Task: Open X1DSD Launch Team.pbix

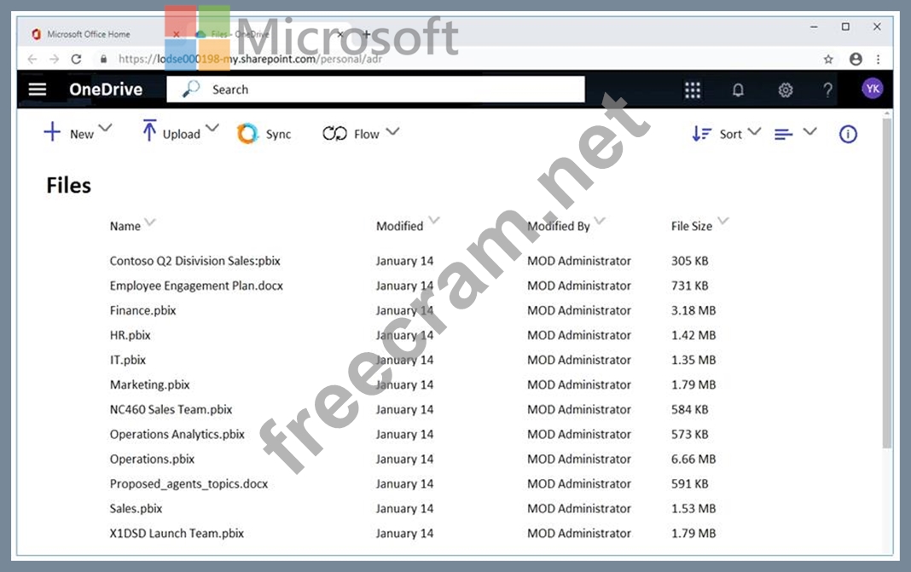Action: [x=177, y=533]
